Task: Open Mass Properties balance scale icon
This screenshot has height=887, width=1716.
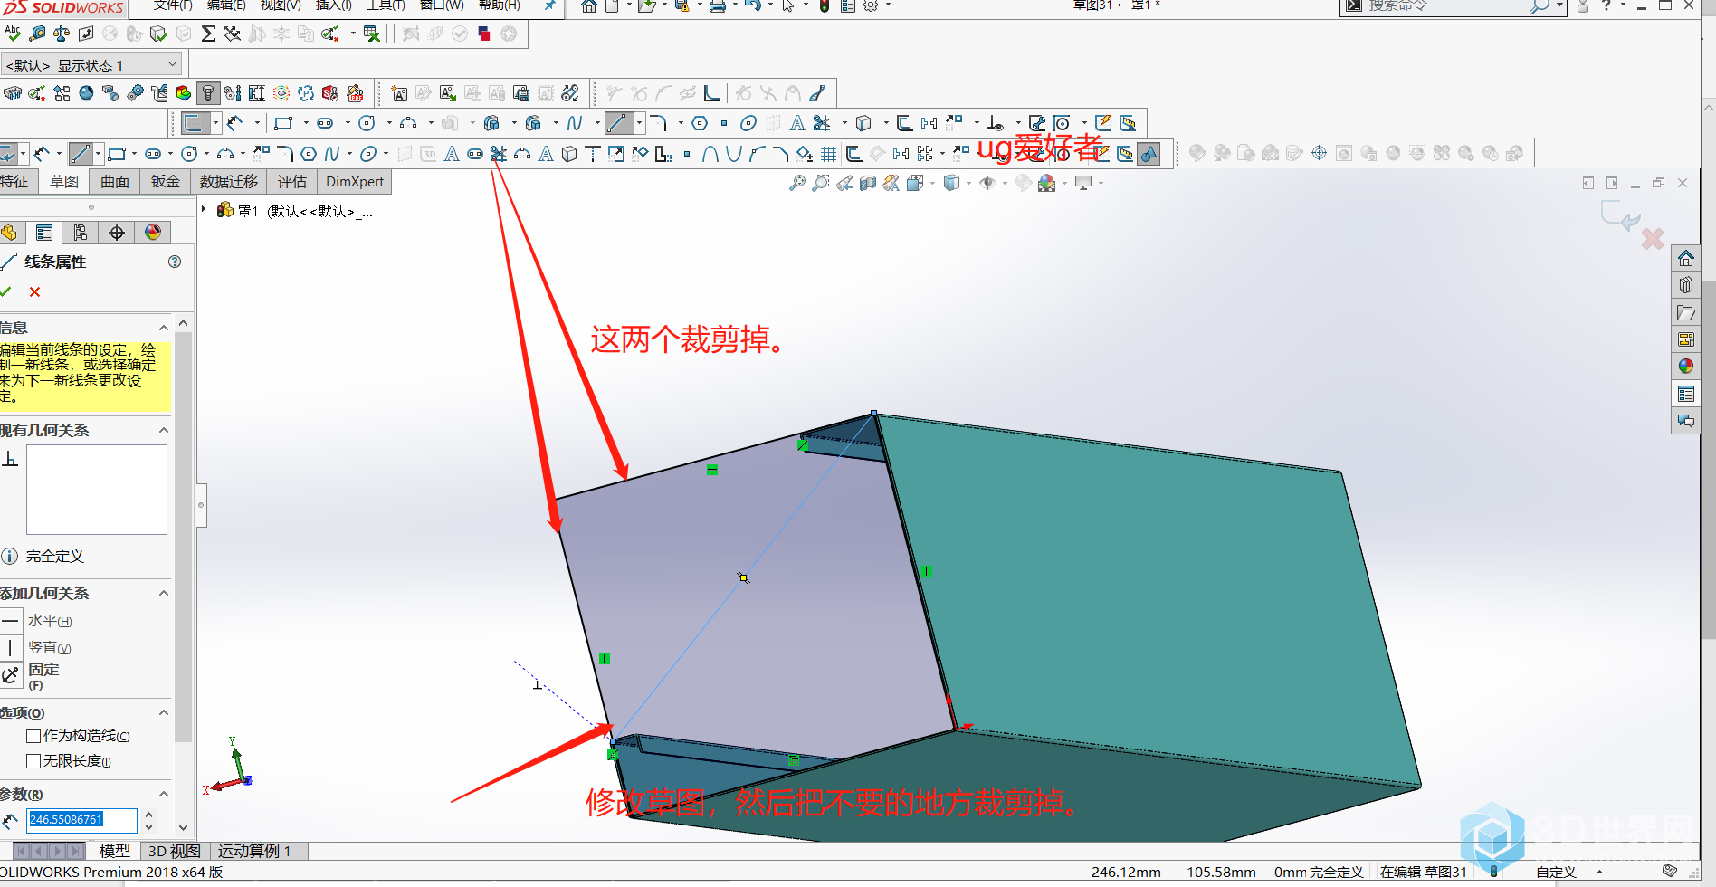Action: (62, 33)
